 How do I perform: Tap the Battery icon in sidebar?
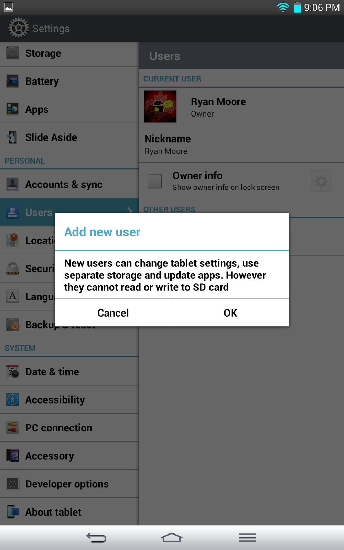pos(13,81)
